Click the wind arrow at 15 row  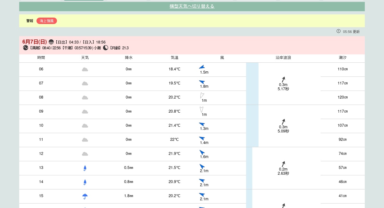pyautogui.click(x=202, y=195)
